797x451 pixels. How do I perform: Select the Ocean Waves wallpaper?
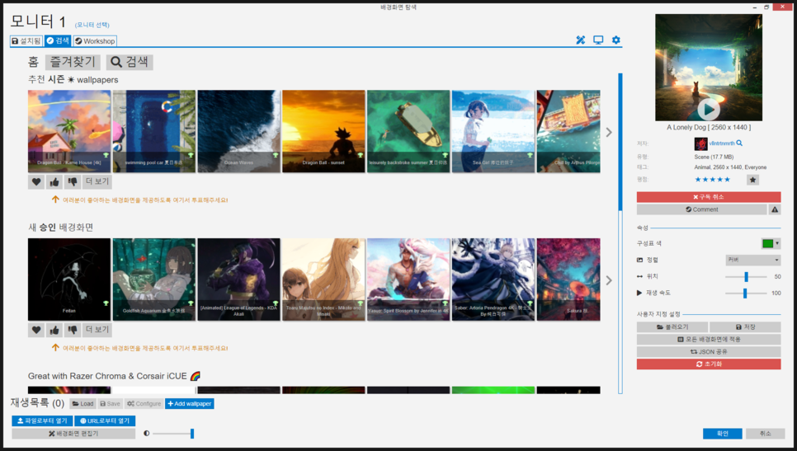[239, 132]
